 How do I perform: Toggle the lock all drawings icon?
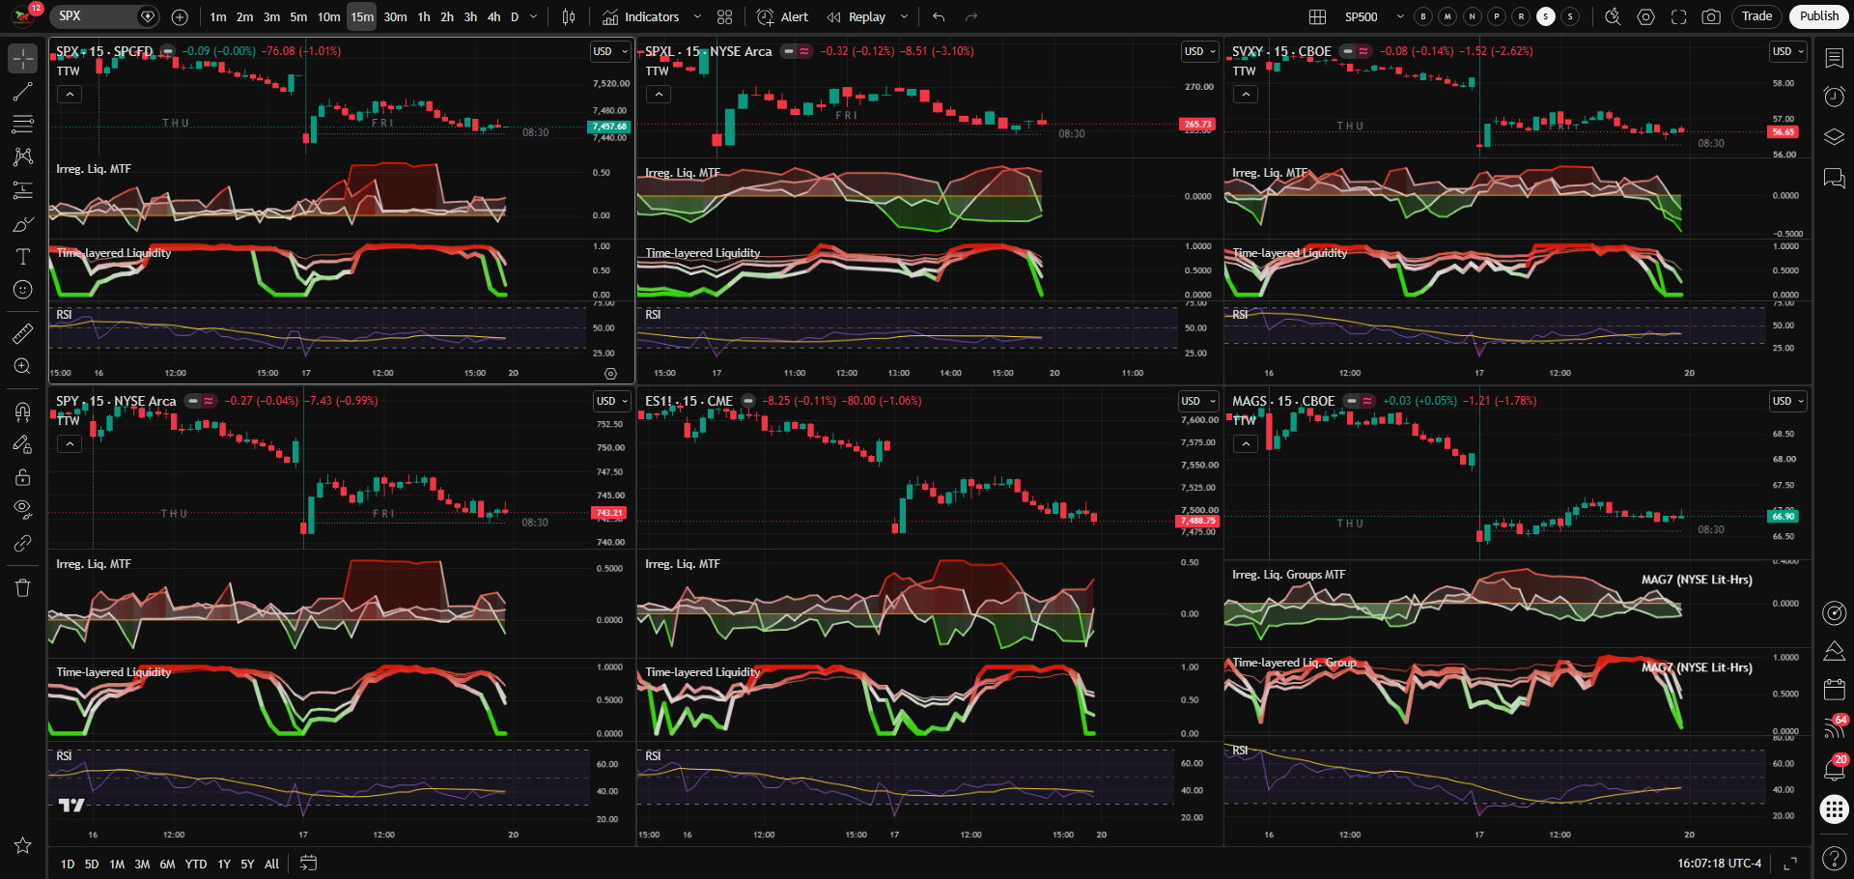click(x=22, y=477)
